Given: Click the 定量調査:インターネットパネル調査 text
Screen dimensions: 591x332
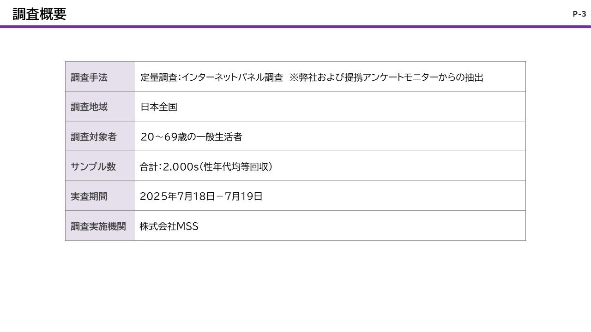Looking at the screenshot, I should [x=211, y=77].
